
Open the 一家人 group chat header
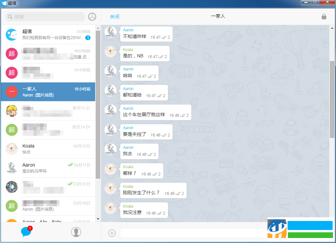coord(218,16)
